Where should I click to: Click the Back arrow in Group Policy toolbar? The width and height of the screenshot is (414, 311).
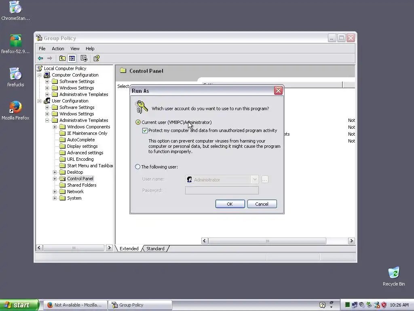click(40, 58)
